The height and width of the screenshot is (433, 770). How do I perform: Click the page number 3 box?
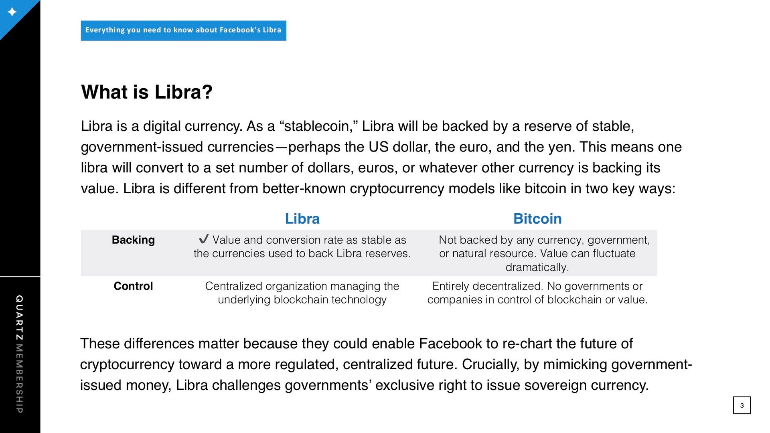[x=742, y=405]
